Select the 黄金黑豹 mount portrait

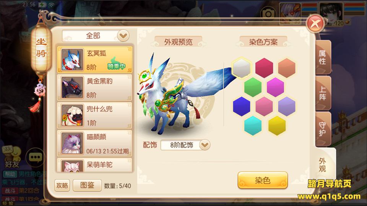coord(72,87)
